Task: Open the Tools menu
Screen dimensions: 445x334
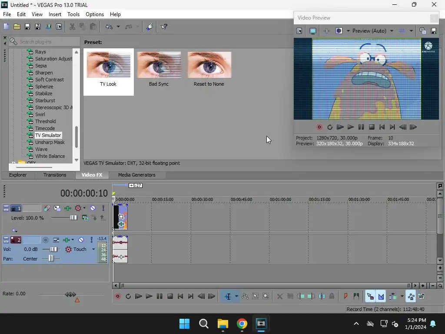Action: [73, 14]
